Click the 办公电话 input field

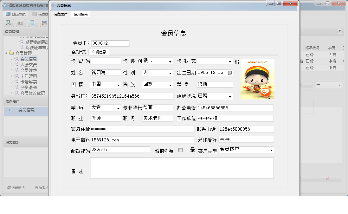235,108
